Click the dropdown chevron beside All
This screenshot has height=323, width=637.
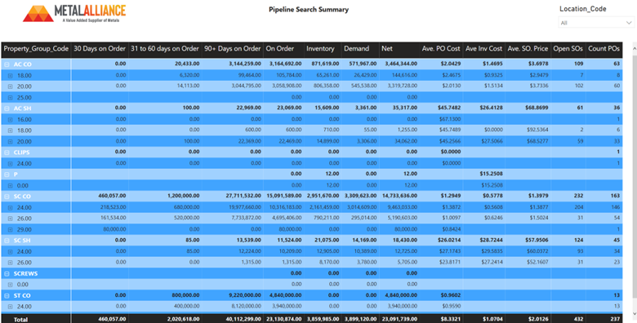(628, 23)
